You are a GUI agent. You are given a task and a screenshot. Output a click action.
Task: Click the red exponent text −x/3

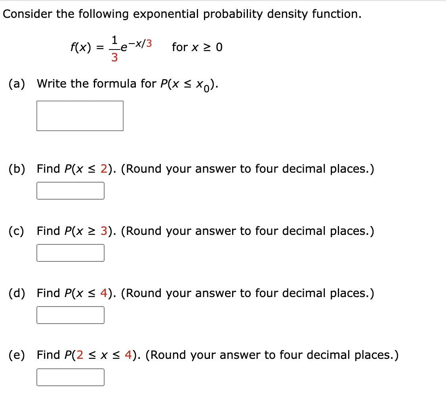pyautogui.click(x=141, y=42)
